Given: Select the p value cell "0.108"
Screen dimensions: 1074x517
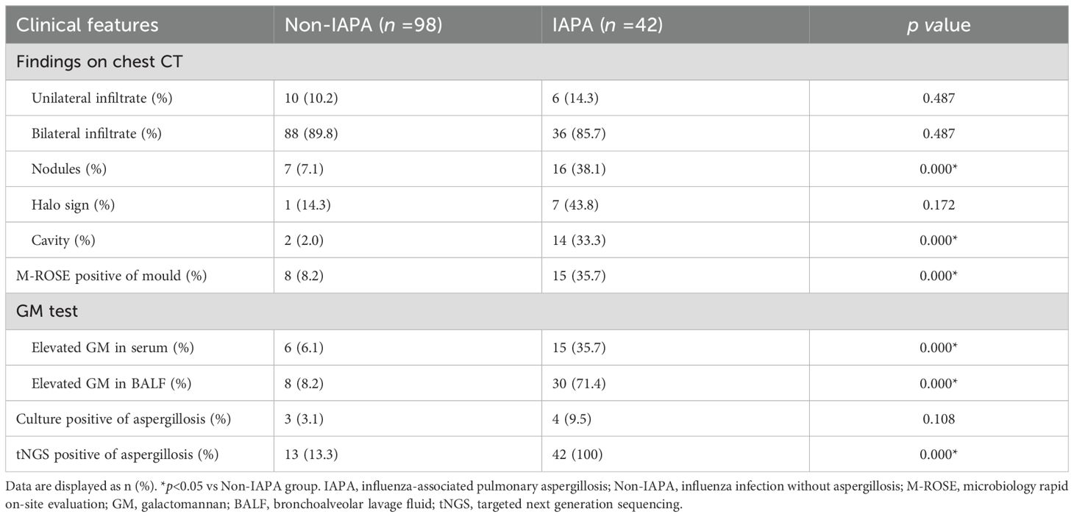Looking at the screenshot, I should click(938, 419).
